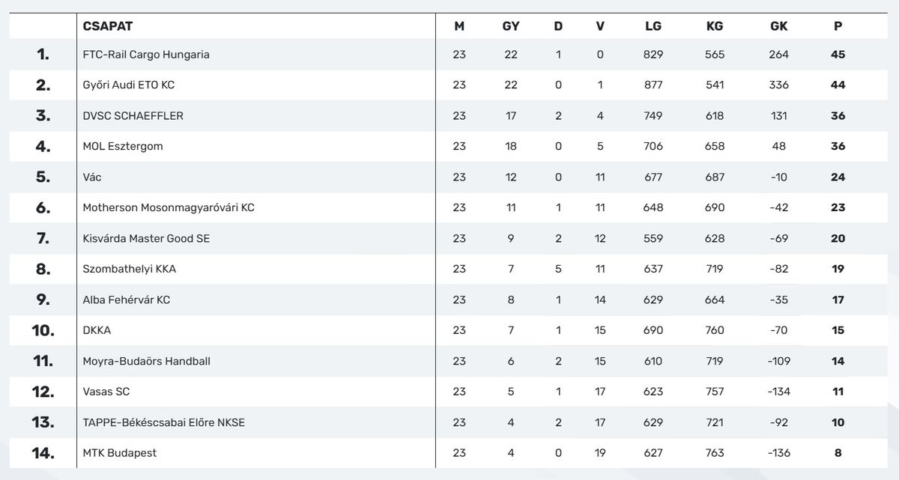Click the DKKA team name

coord(97,331)
